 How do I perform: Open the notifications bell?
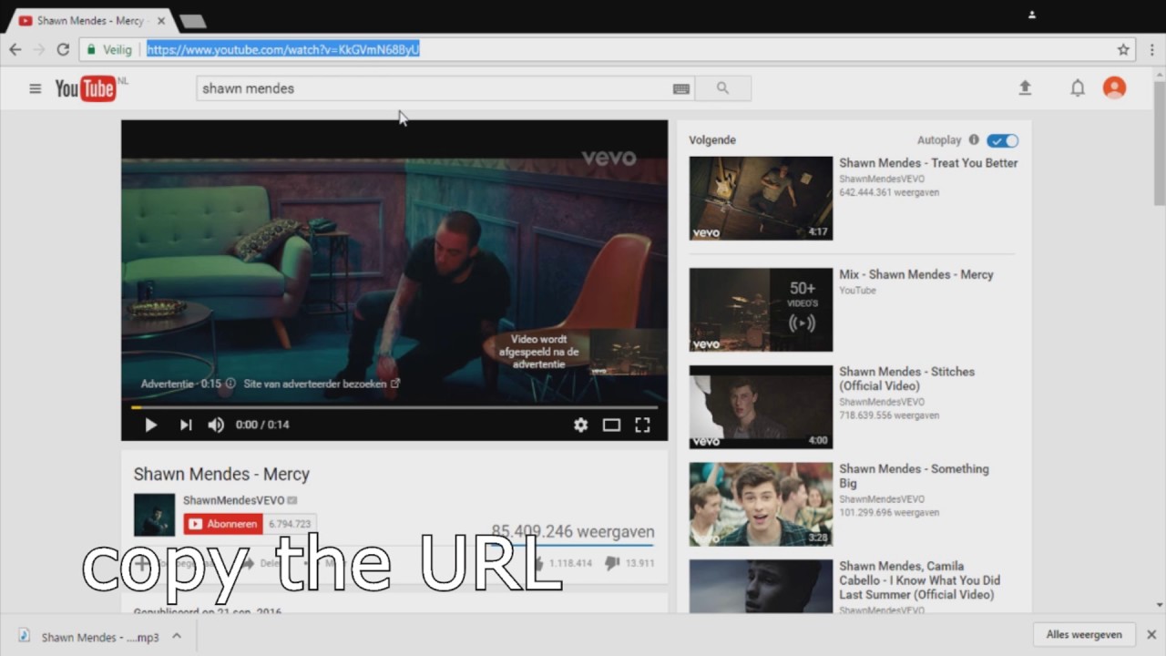click(x=1078, y=88)
